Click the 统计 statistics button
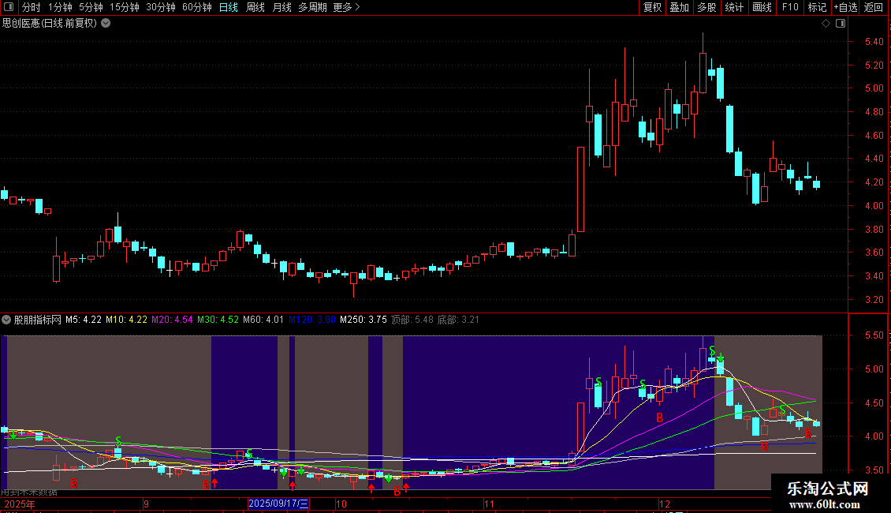891x513 pixels. pyautogui.click(x=734, y=7)
